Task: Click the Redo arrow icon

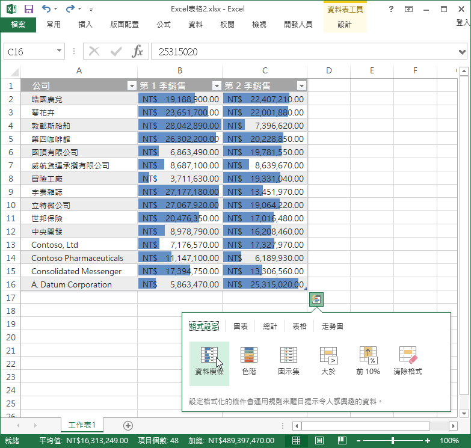Action: click(x=70, y=8)
